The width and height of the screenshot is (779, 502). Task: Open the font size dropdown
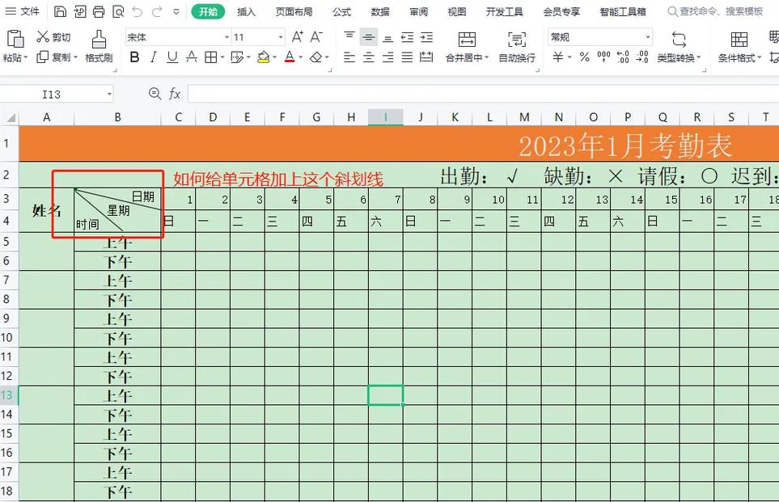point(281,37)
